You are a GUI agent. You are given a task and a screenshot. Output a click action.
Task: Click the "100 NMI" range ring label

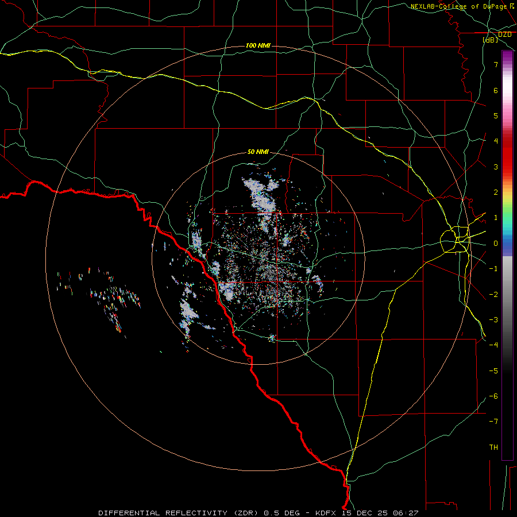(258, 45)
